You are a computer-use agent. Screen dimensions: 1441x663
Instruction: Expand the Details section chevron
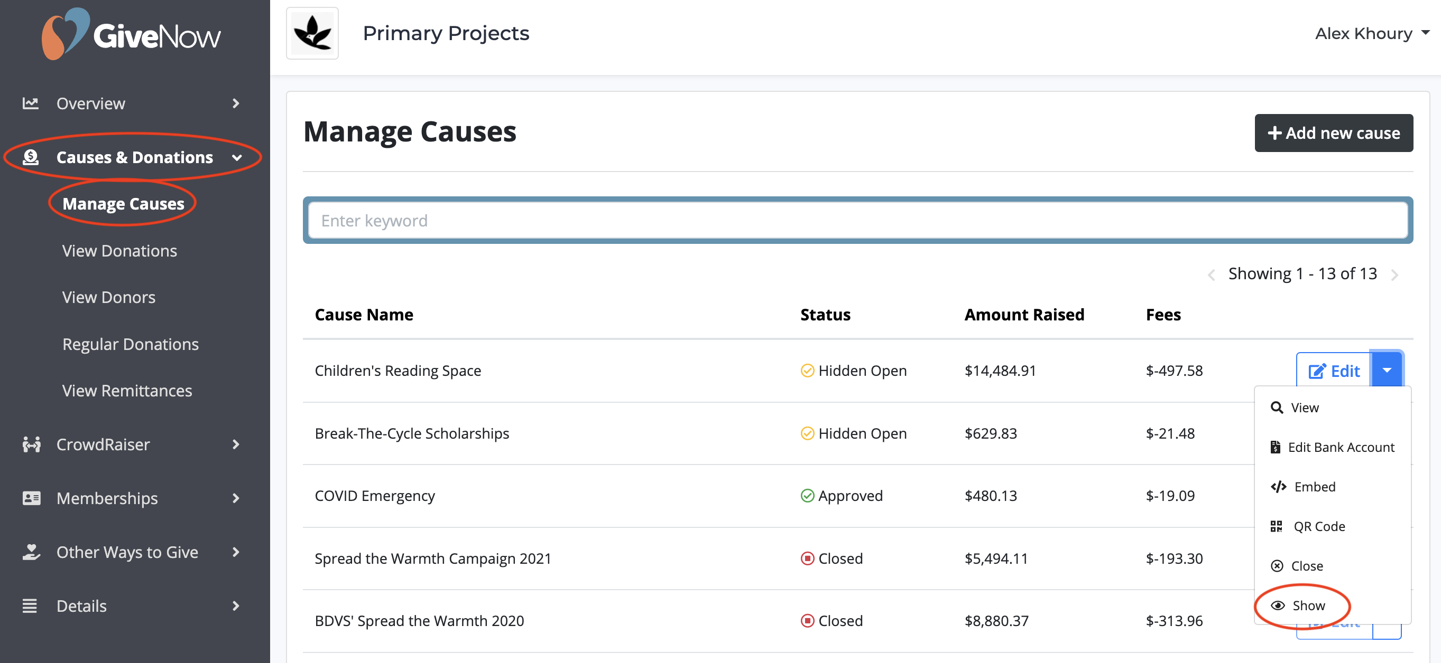236,606
